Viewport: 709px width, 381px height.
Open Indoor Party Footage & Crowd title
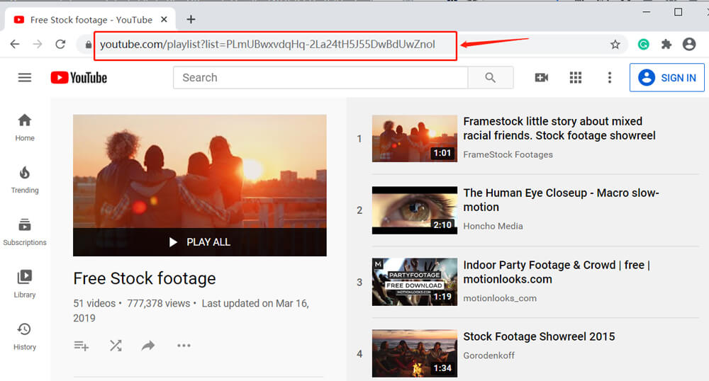tap(557, 272)
